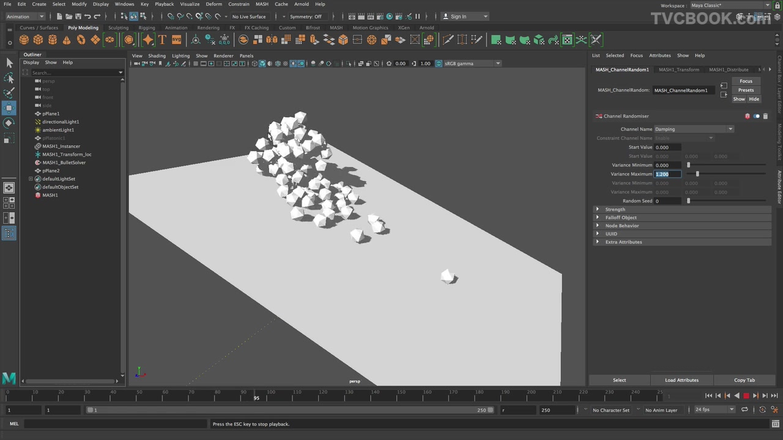783x440 pixels.
Task: Switch to the MASH1_Distribute attribute tab
Action: 729,70
